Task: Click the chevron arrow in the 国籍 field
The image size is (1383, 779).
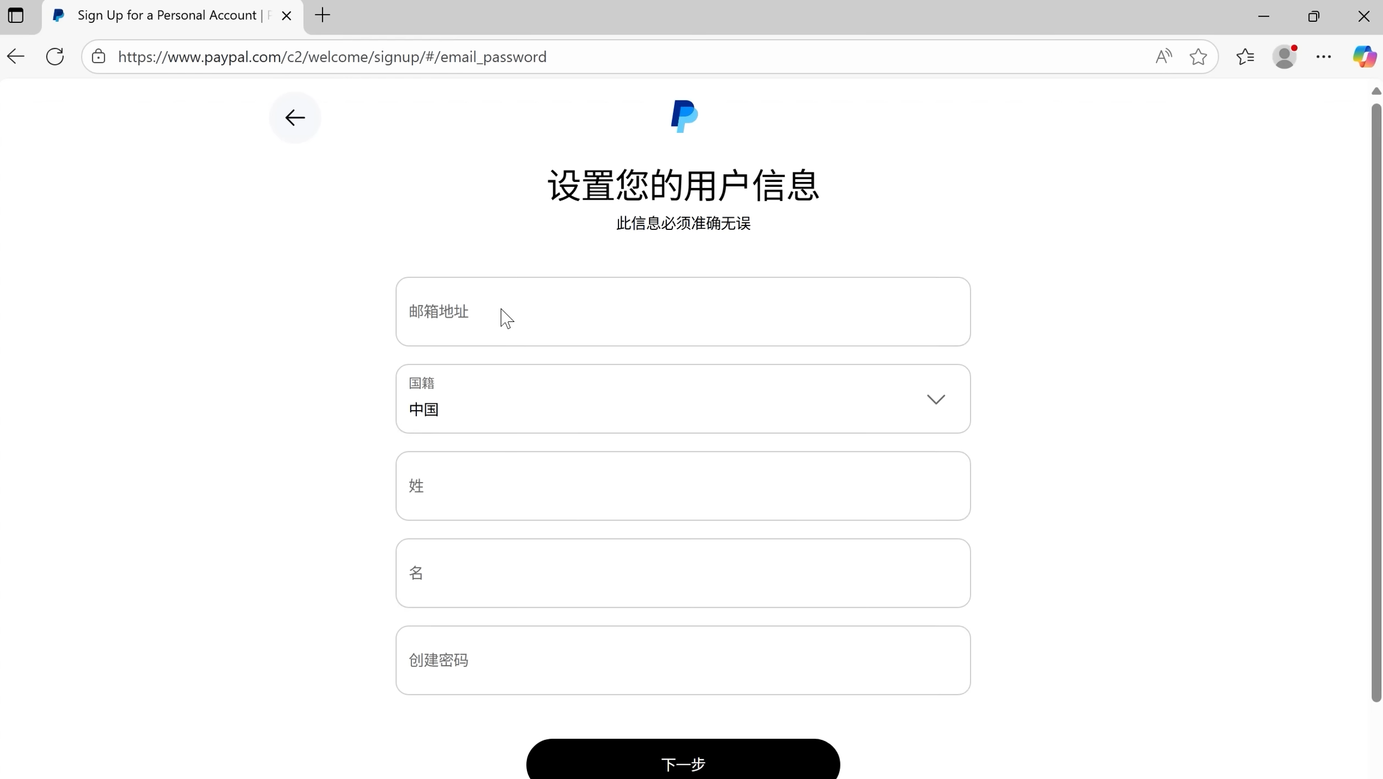Action: pos(935,399)
